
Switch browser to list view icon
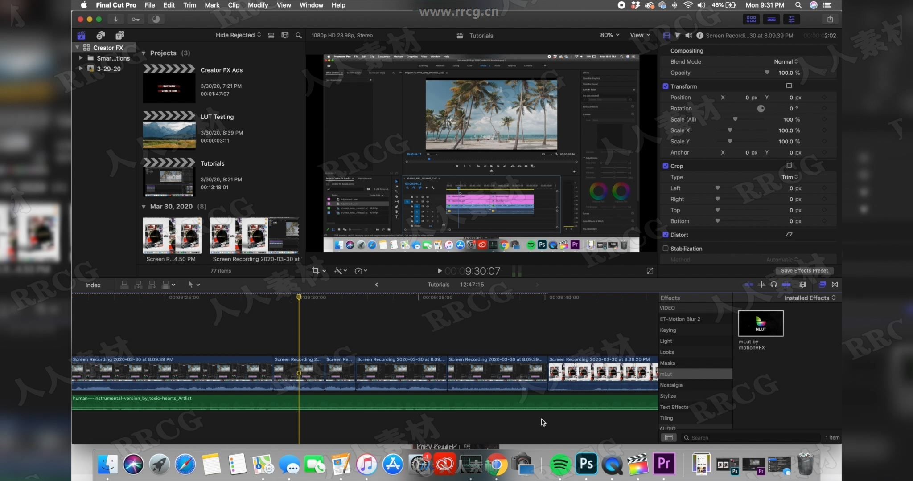tap(271, 35)
